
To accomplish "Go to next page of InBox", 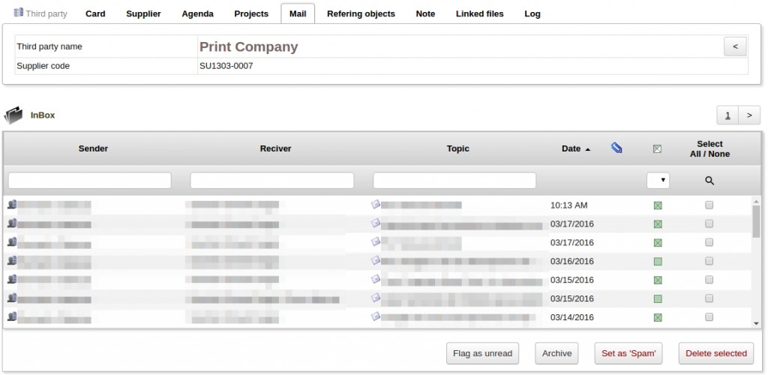I will [x=749, y=115].
